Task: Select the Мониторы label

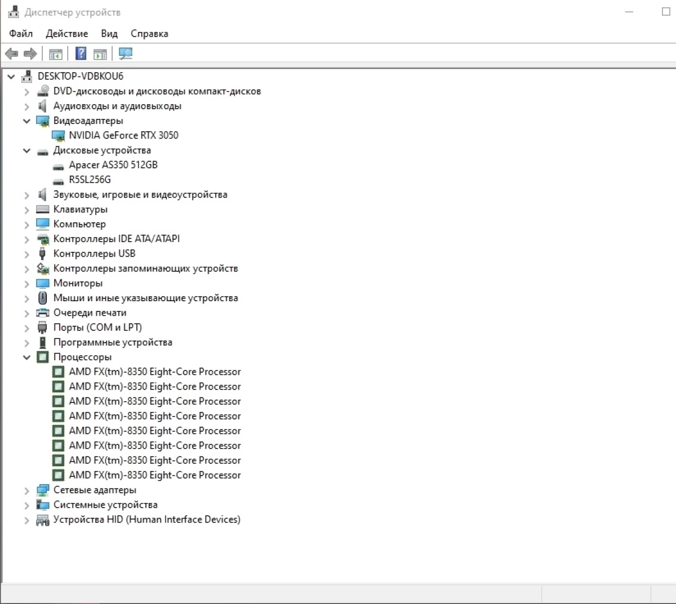Action: point(78,283)
